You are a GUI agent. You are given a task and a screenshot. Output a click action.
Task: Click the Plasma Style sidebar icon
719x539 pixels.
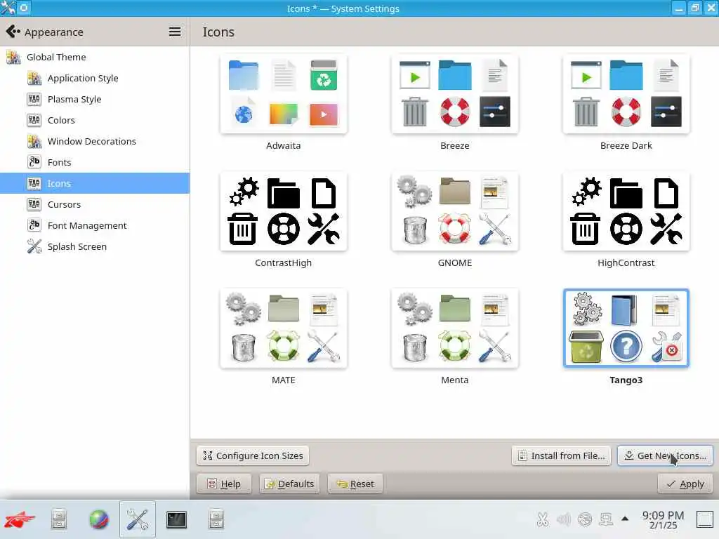coord(34,99)
